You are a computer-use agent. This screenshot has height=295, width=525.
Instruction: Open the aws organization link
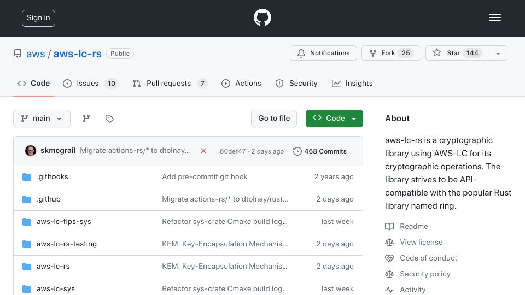[x=36, y=54]
